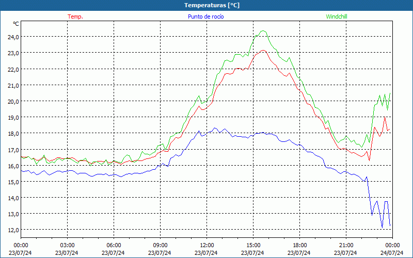Click the 24,0 value on the Y axis

(x=13, y=37)
